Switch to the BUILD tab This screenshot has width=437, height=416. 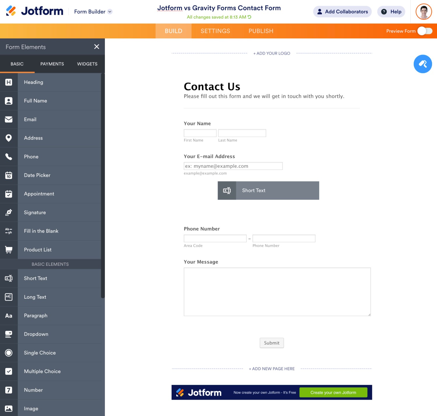(x=174, y=31)
